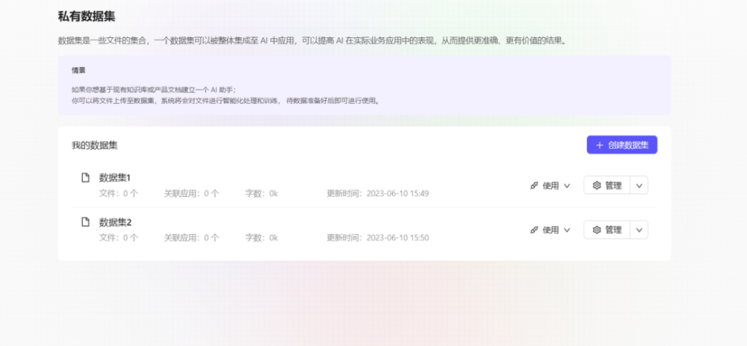
Task: Click the gear icon in the 数据集1 row
Action: 596,186
